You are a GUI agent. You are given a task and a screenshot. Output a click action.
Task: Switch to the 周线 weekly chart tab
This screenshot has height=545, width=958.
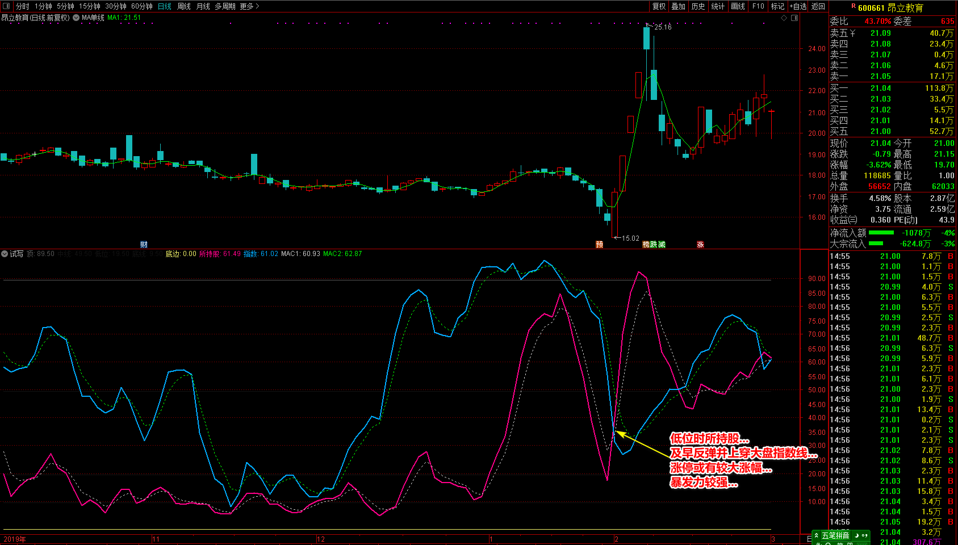(x=184, y=6)
